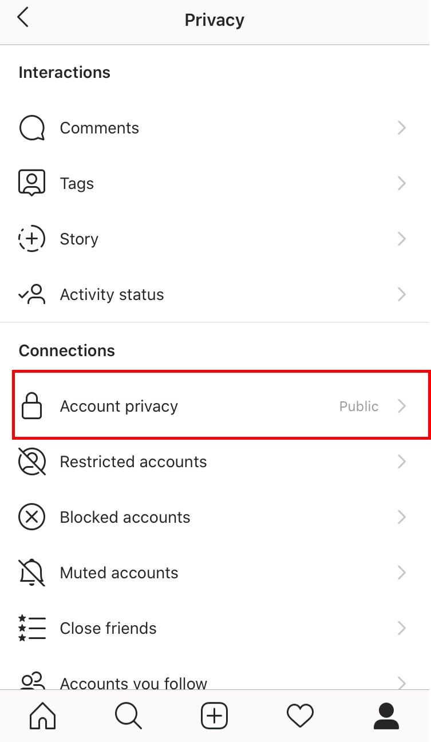Open the Activity heart tab
The image size is (431, 742).
pos(300,716)
